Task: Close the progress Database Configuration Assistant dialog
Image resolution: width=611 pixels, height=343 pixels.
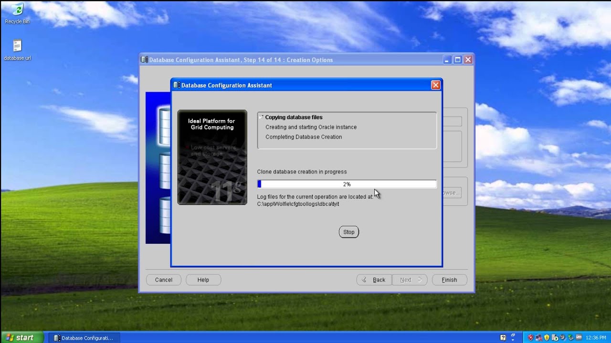Action: [x=435, y=85]
